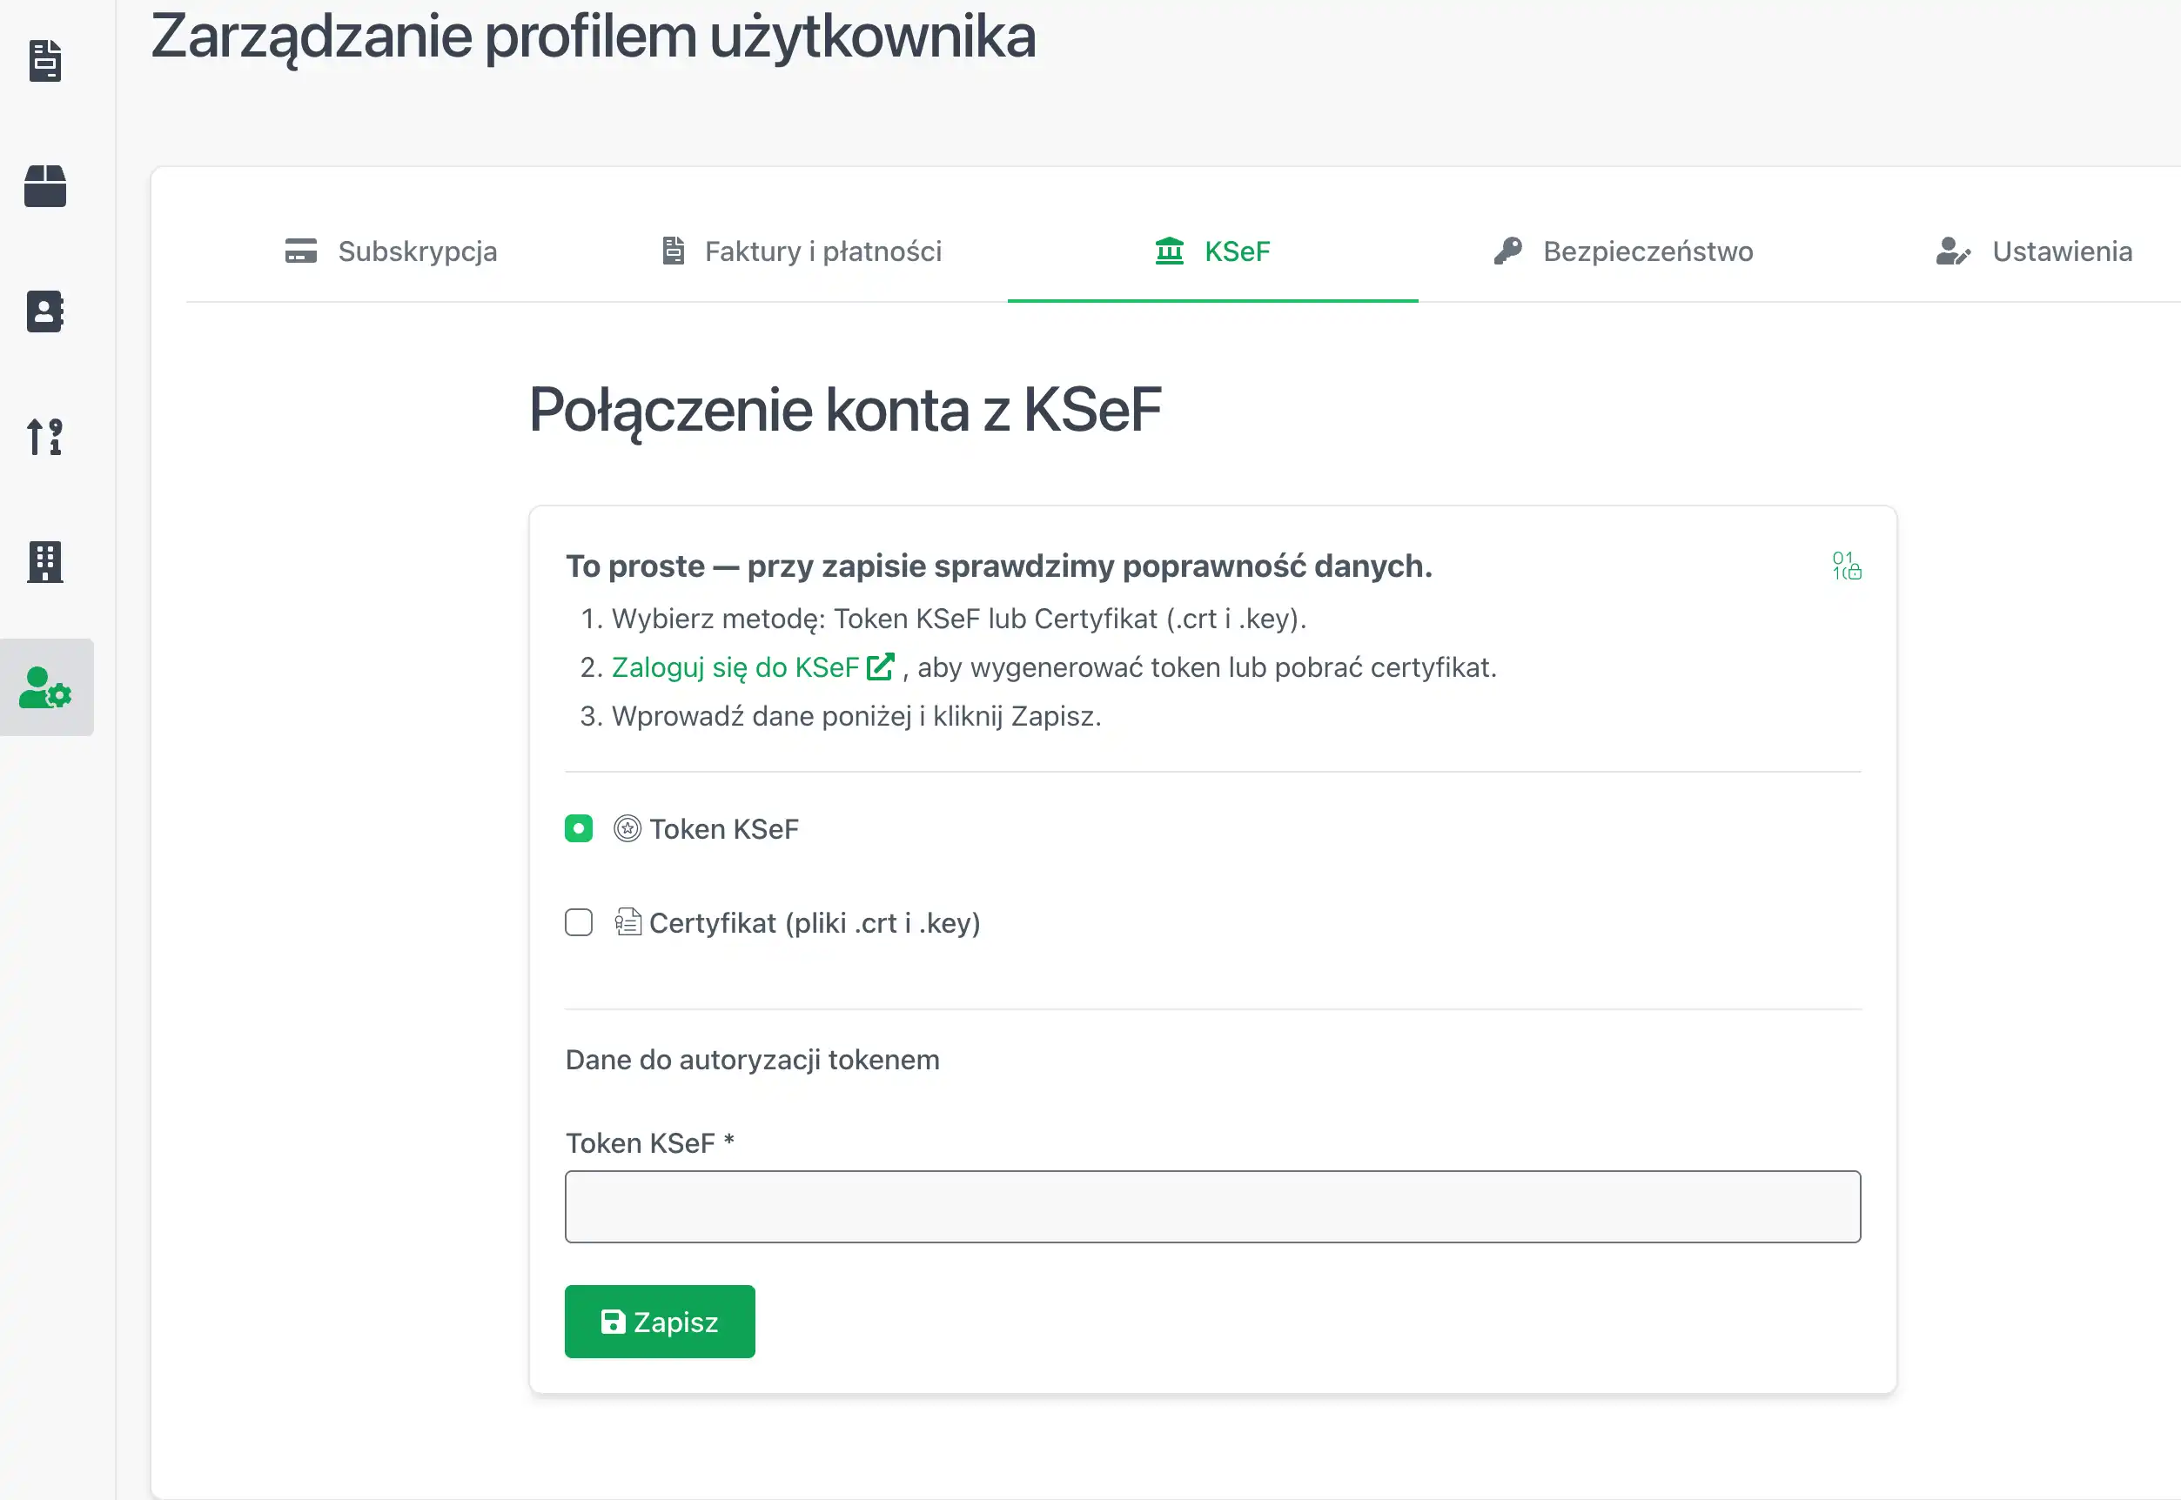Click the save icon inside the Zapisz button
Image resolution: width=2181 pixels, height=1500 pixels.
(613, 1322)
